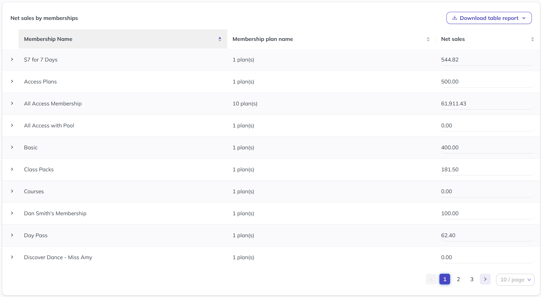Expand the Discover Dance - Miss Amy row
The height and width of the screenshot is (297, 541).
[12, 257]
